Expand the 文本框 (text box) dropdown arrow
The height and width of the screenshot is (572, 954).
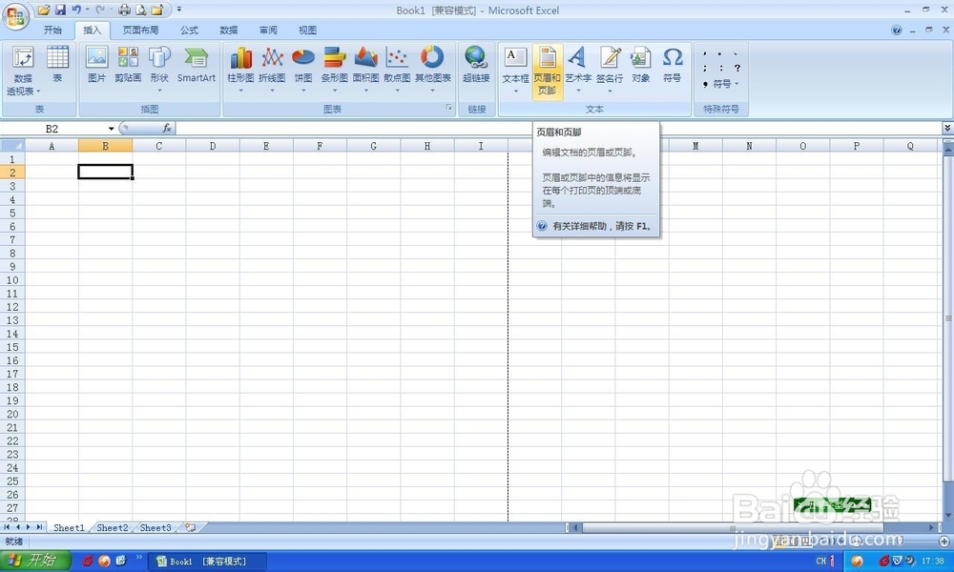[x=515, y=92]
